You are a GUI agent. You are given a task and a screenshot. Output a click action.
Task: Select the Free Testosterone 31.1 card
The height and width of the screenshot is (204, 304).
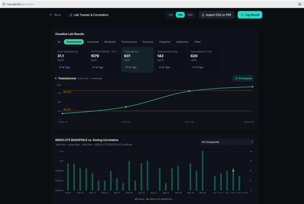(x=71, y=60)
